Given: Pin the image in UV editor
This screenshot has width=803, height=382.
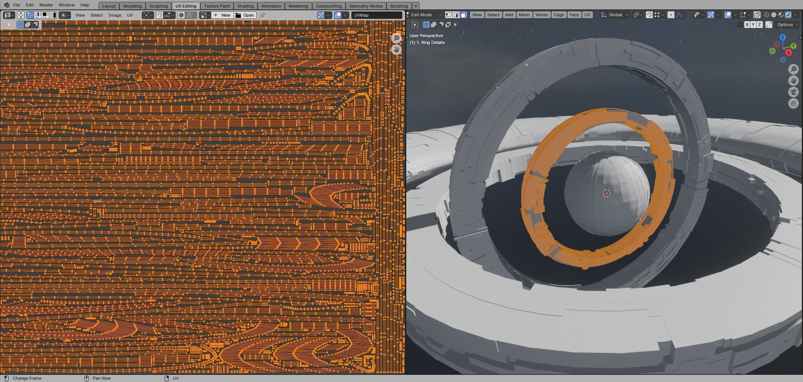Looking at the screenshot, I should click(262, 15).
